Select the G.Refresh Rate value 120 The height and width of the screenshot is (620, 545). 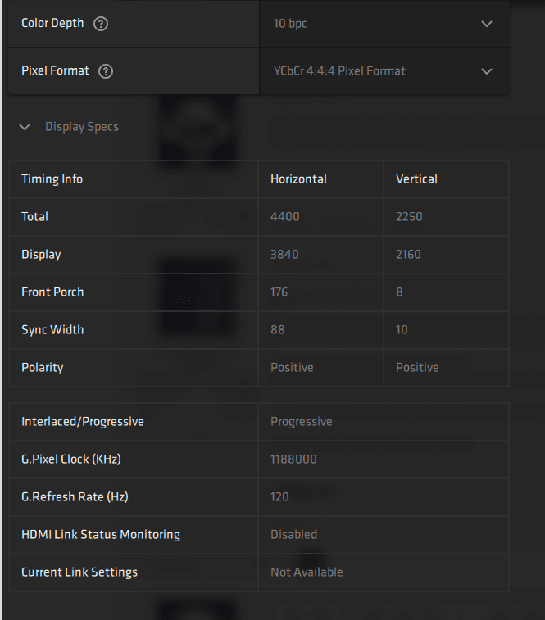point(280,497)
